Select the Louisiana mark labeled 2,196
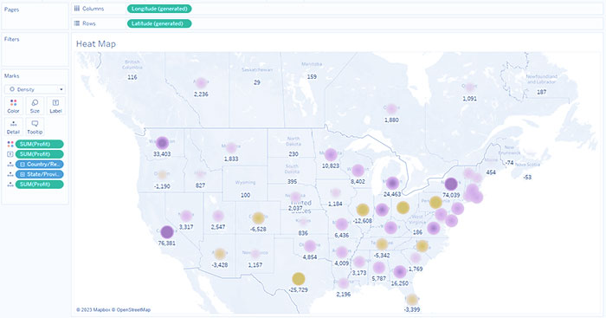The image size is (606, 318). (343, 283)
